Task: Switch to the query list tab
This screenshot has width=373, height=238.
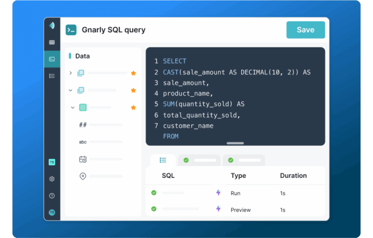Action: tap(163, 160)
